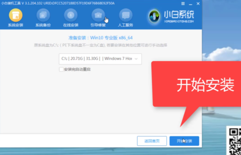Open the 人工服务 (human support) chat icon
Image resolution: width=241 pixels, height=155 pixels.
click(x=126, y=15)
